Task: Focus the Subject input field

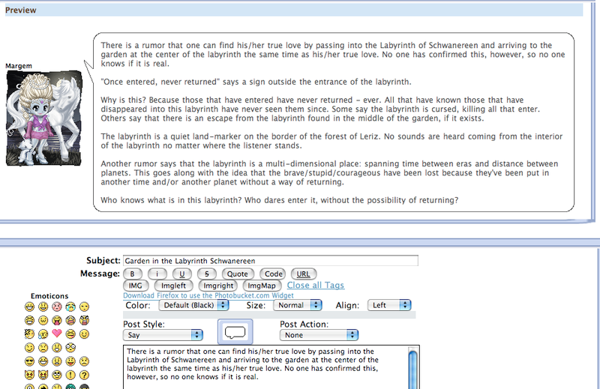Action: coord(271,261)
